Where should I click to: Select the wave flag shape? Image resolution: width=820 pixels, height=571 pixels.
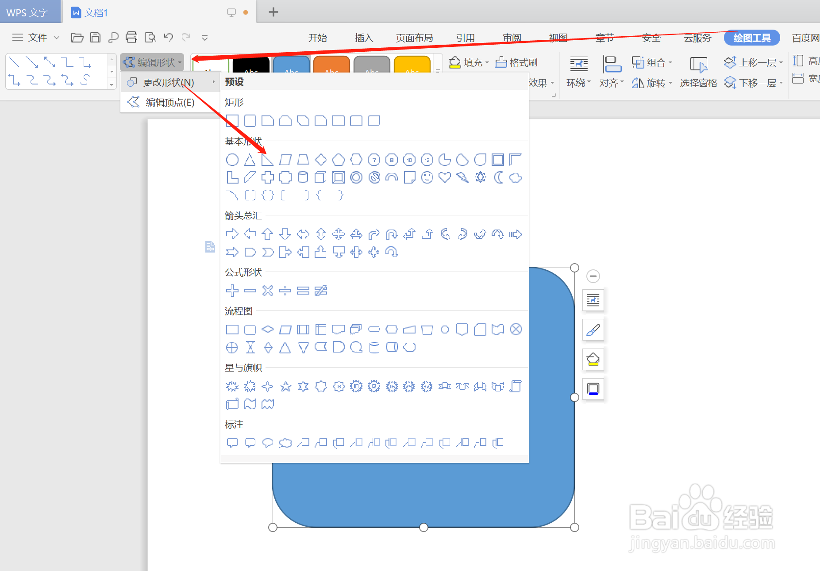[x=250, y=404]
